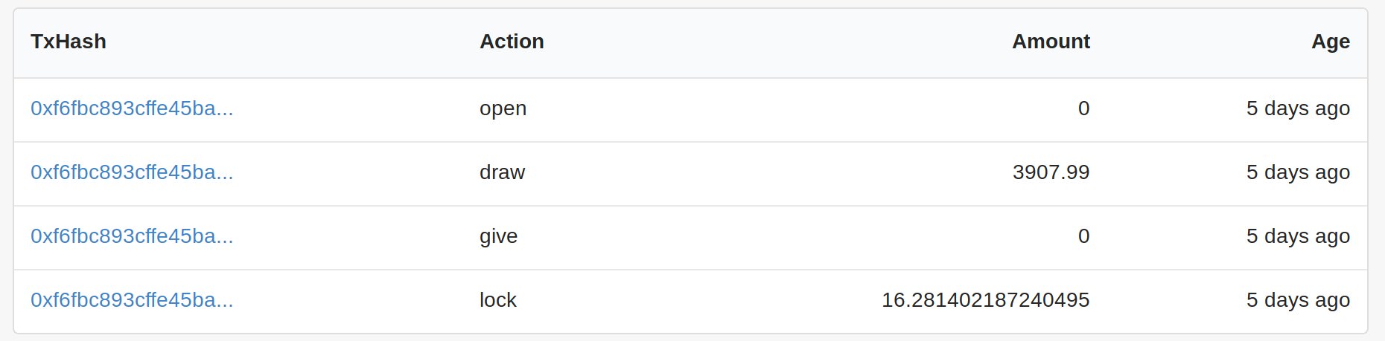Viewport: 1385px width, 341px height.
Task: Select the 'open' action cell
Action: coord(503,108)
